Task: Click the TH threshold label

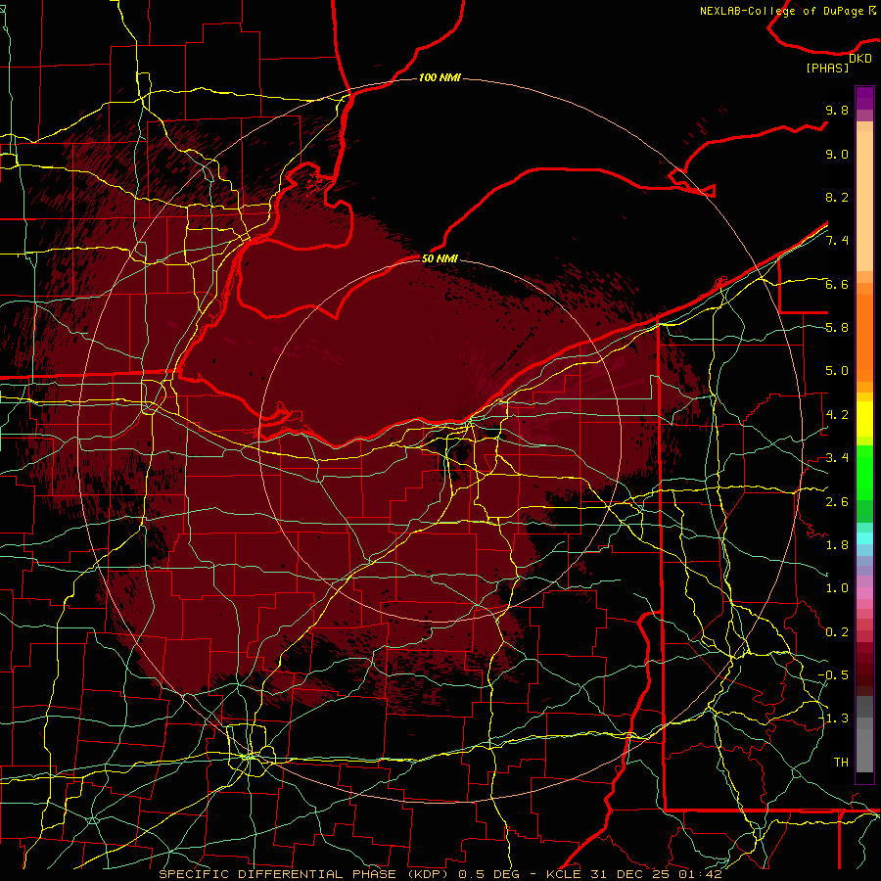Action: [841, 763]
